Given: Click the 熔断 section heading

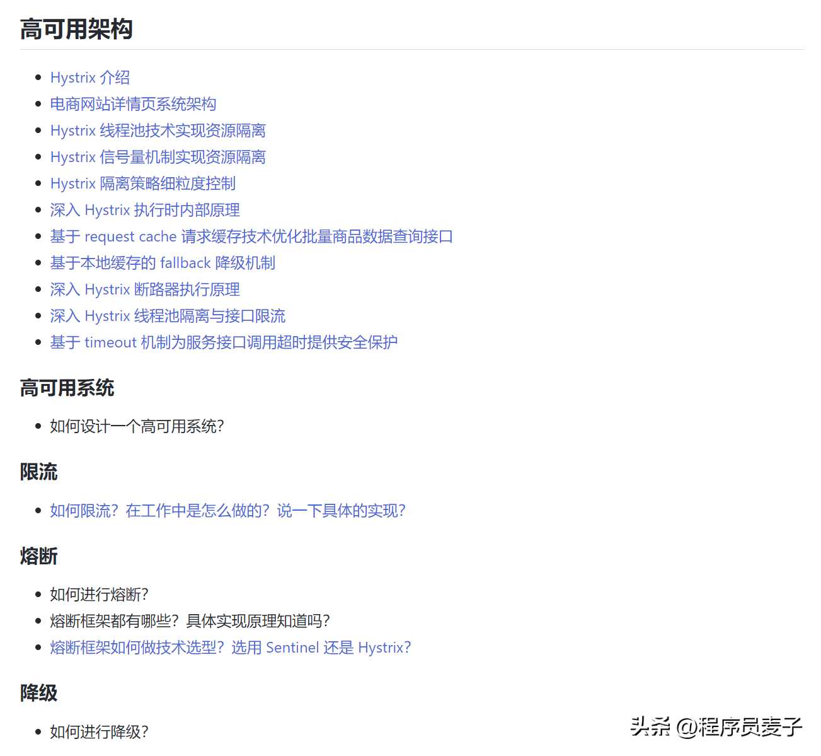Looking at the screenshot, I should coord(39,556).
